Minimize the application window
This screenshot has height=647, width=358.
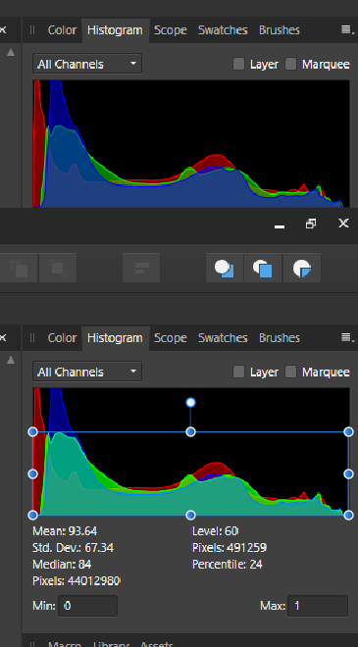[280, 225]
